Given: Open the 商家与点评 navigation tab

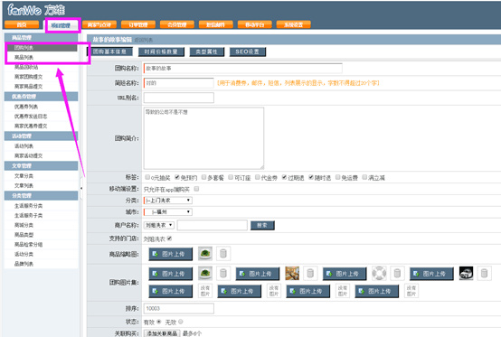Looking at the screenshot, I should [x=99, y=25].
